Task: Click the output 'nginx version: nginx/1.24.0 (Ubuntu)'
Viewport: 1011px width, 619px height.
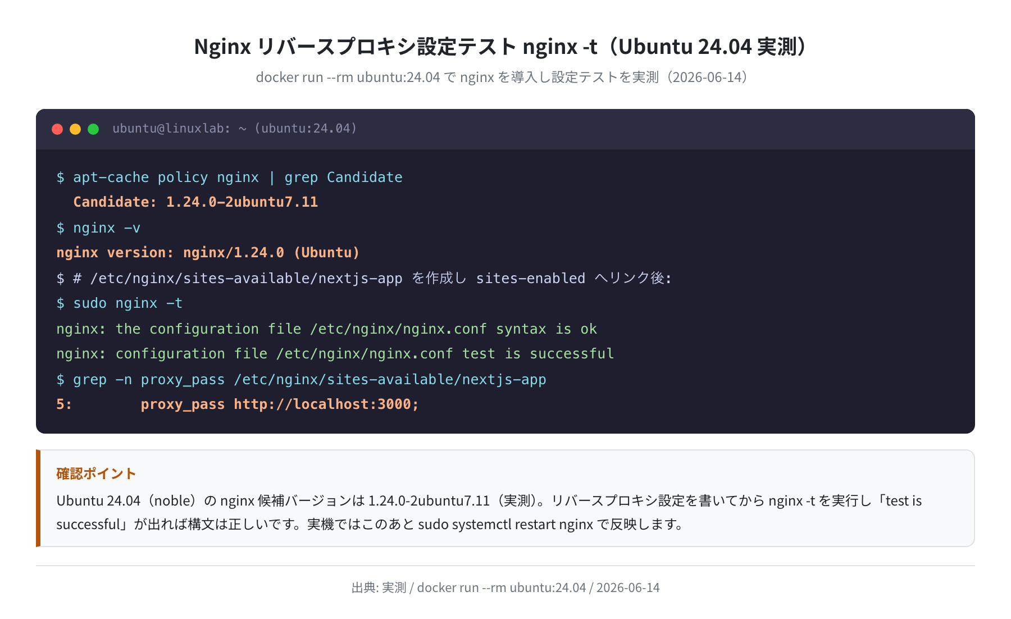Action: pos(208,253)
